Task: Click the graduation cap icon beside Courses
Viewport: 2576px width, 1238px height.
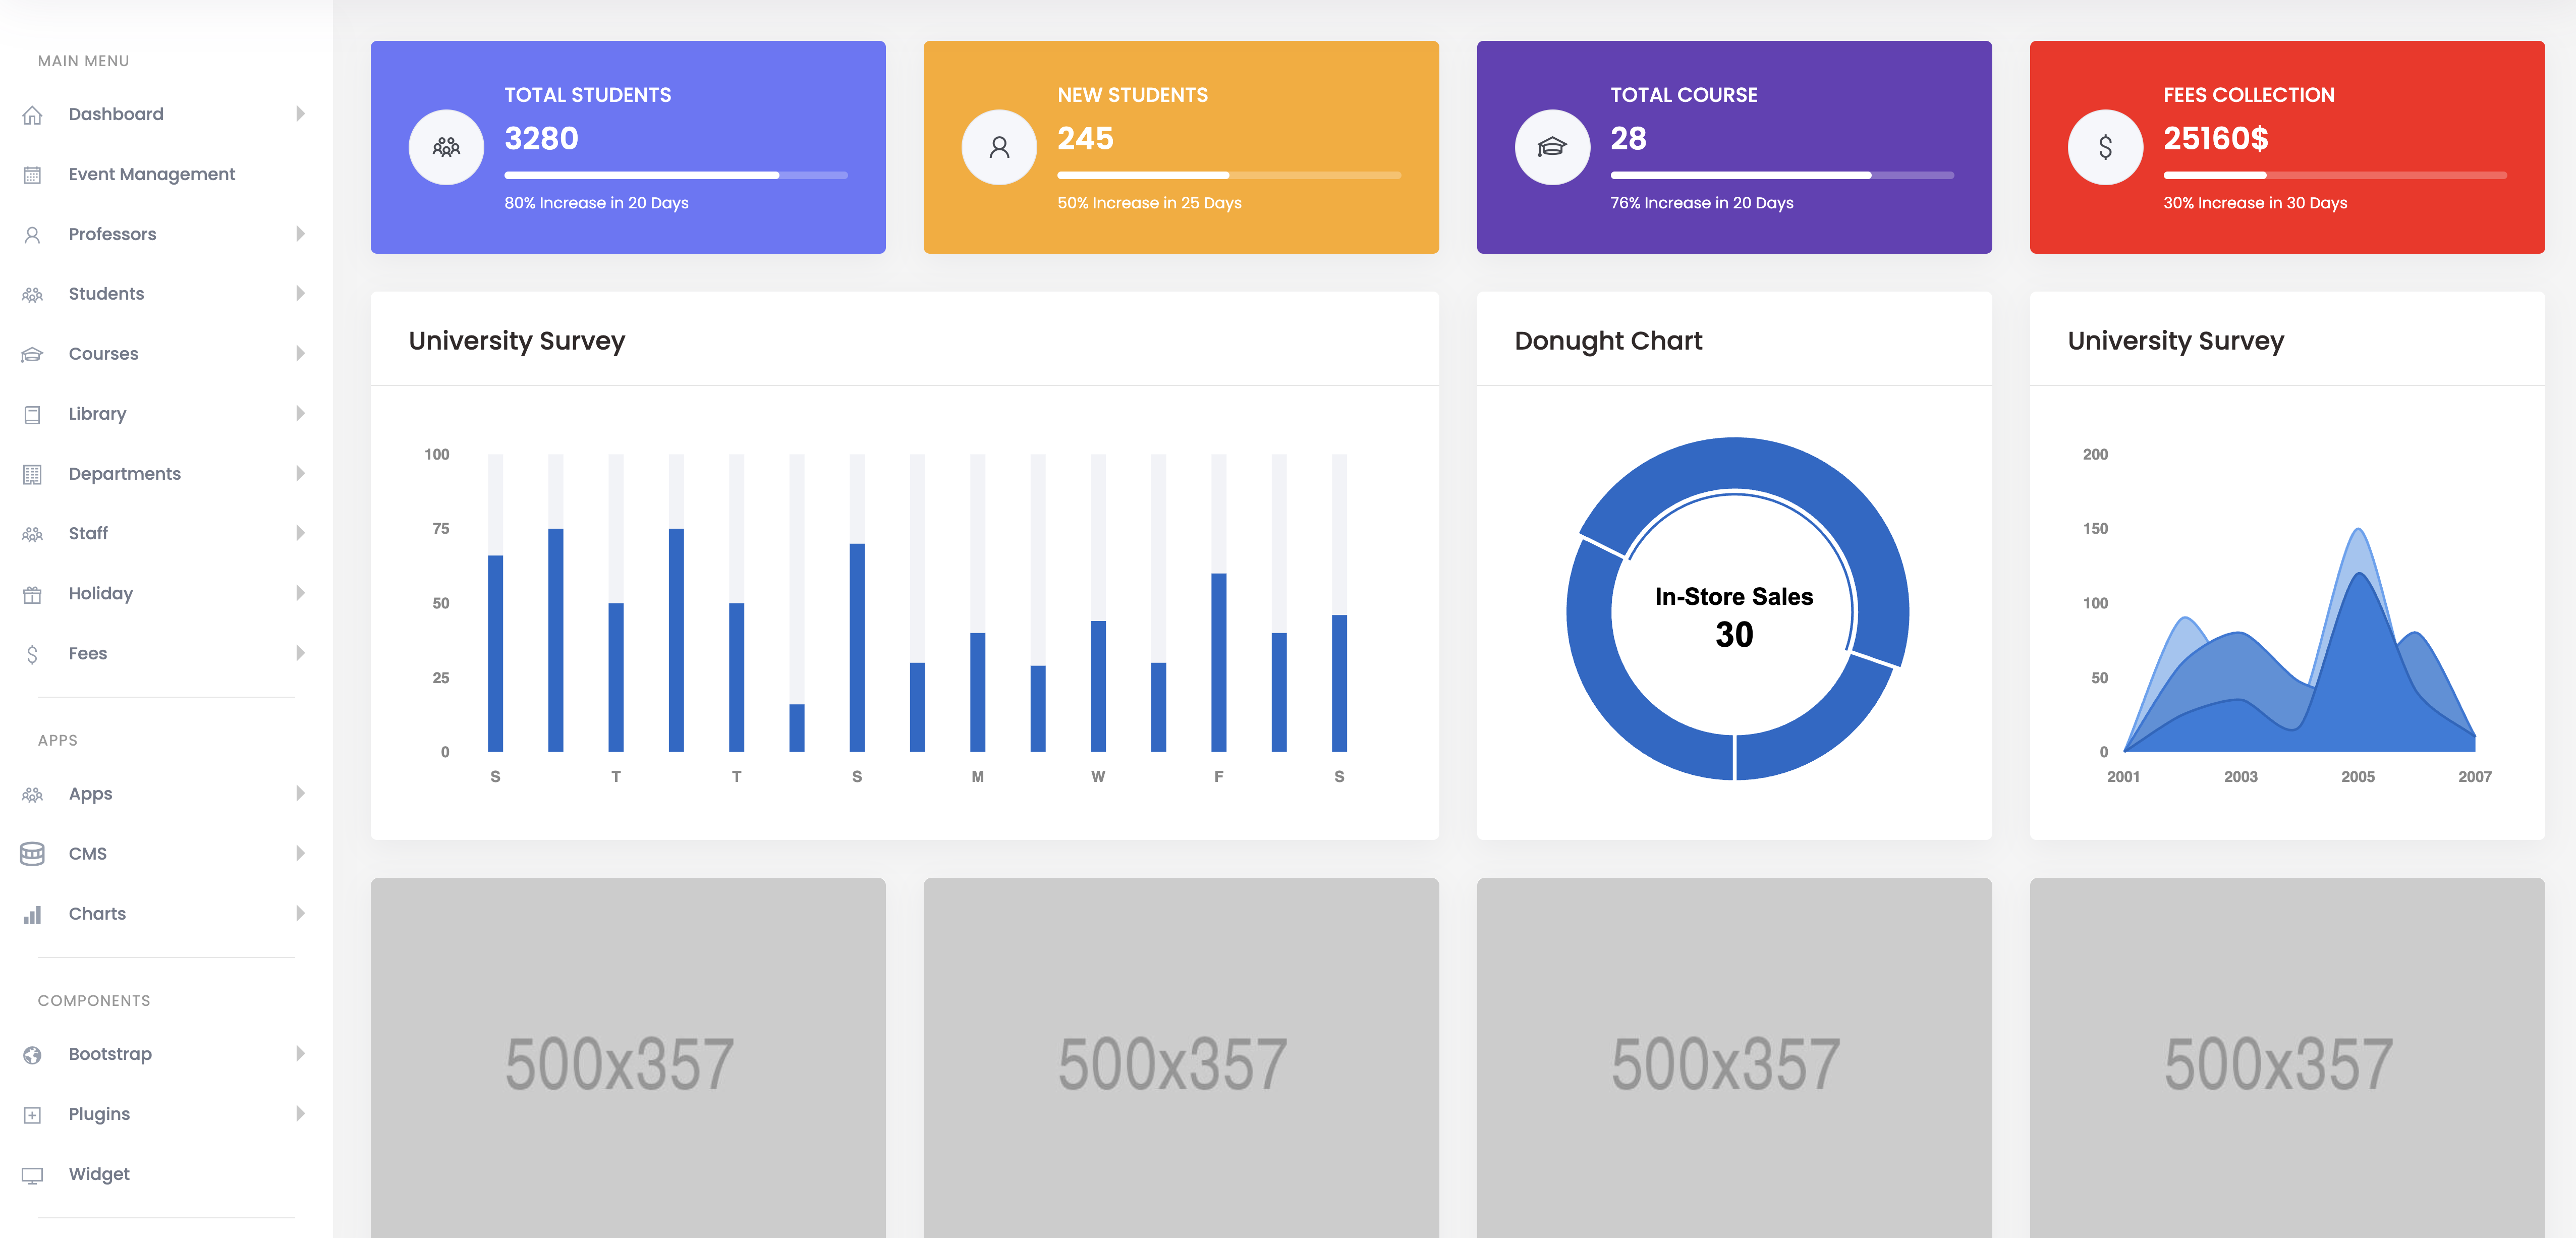Action: tap(32, 354)
